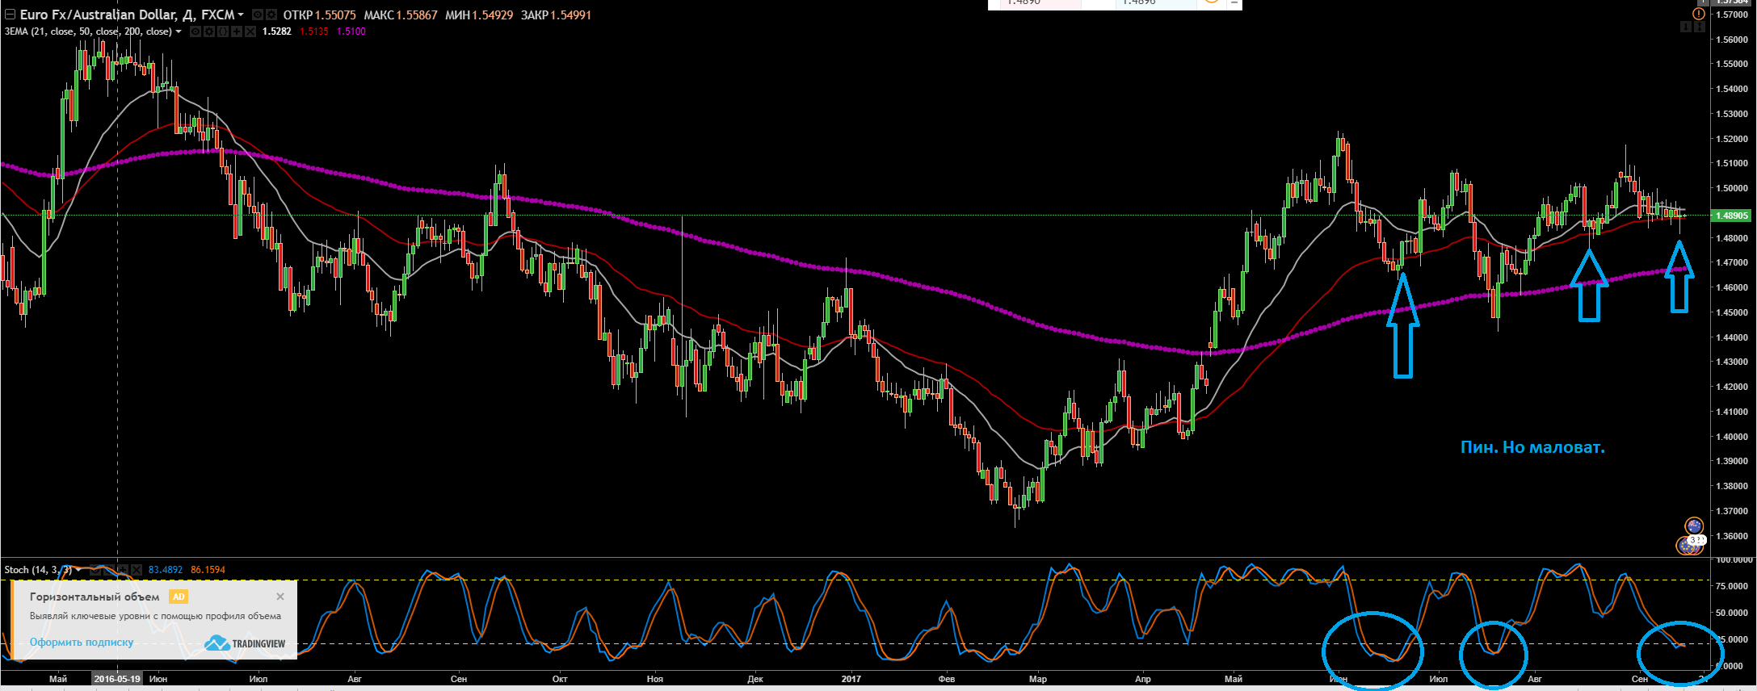
Task: Expand the 3EMA indicator dropdown arrow
Action: [x=179, y=31]
